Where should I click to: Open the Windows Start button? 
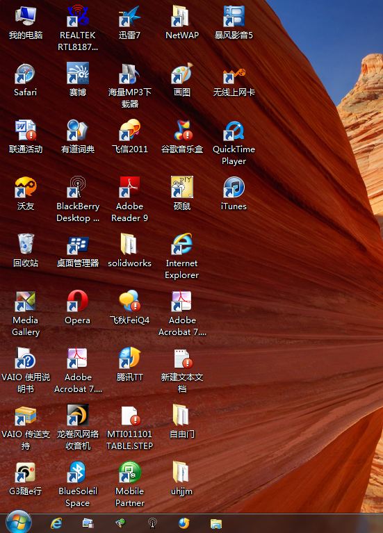pos(19,522)
